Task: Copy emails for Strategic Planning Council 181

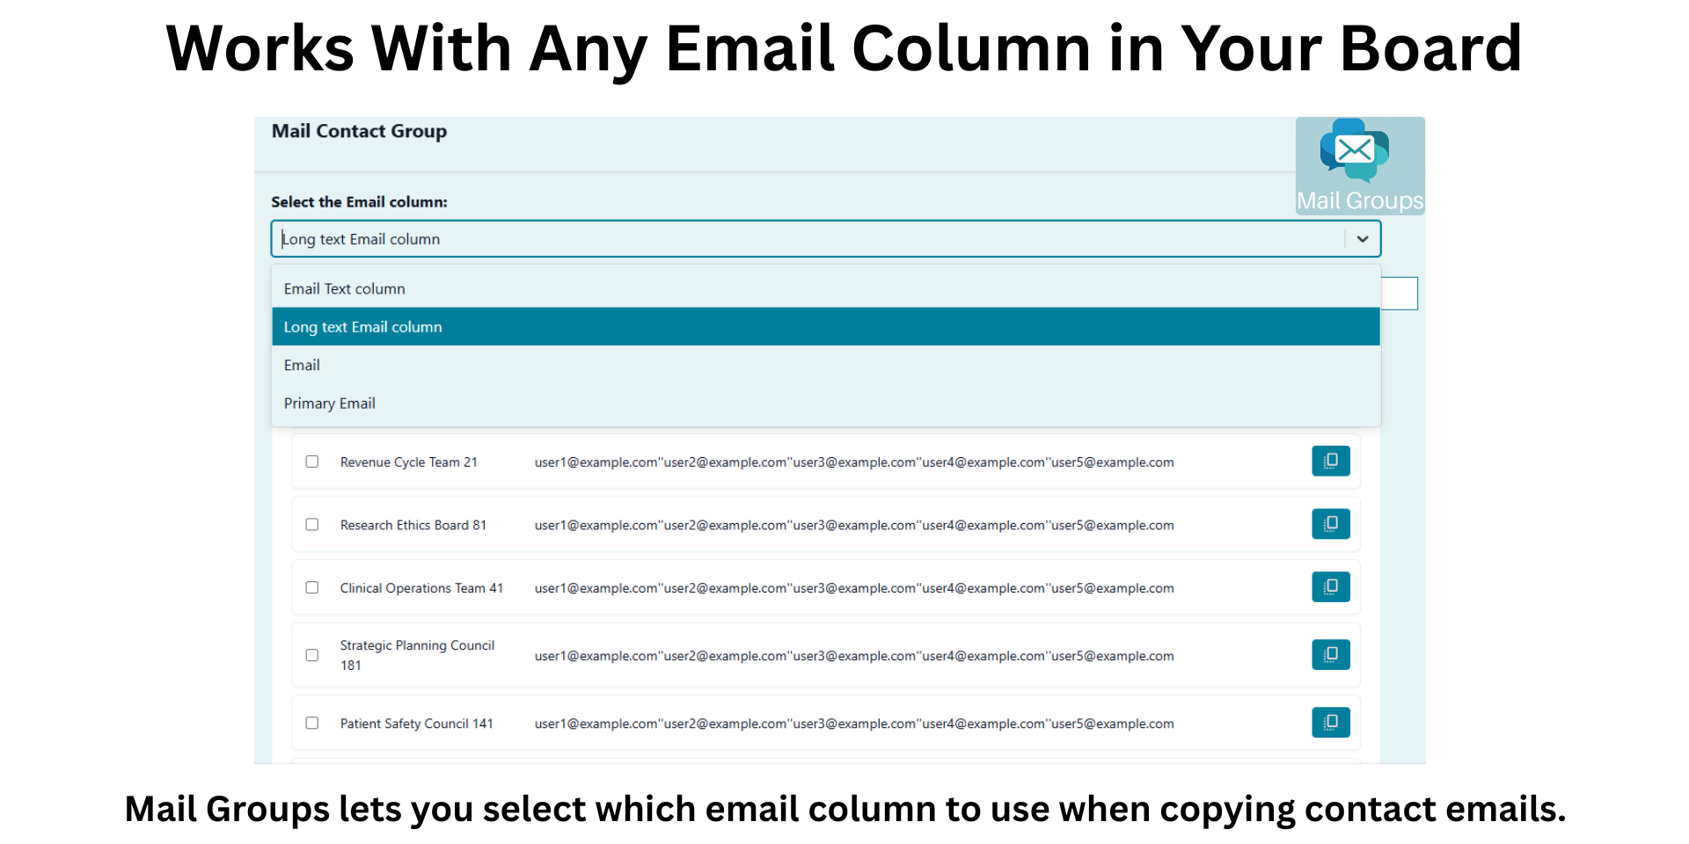Action: (x=1330, y=655)
